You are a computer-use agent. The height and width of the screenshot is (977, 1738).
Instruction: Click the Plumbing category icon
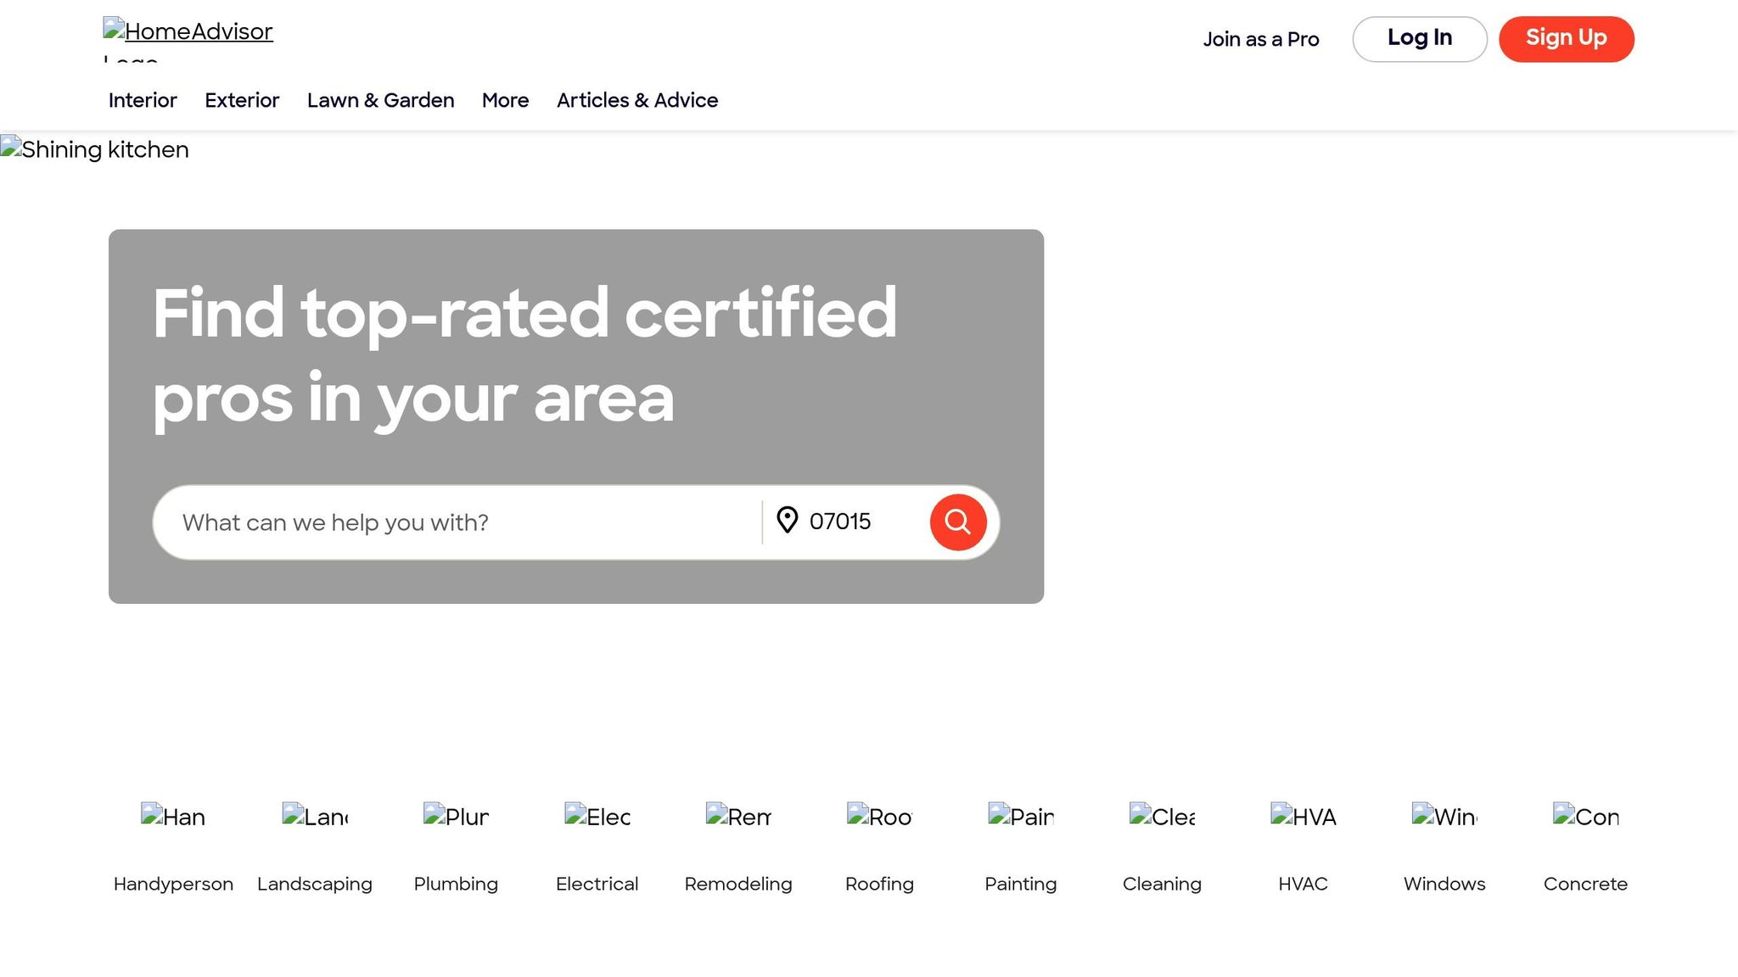pos(456,816)
